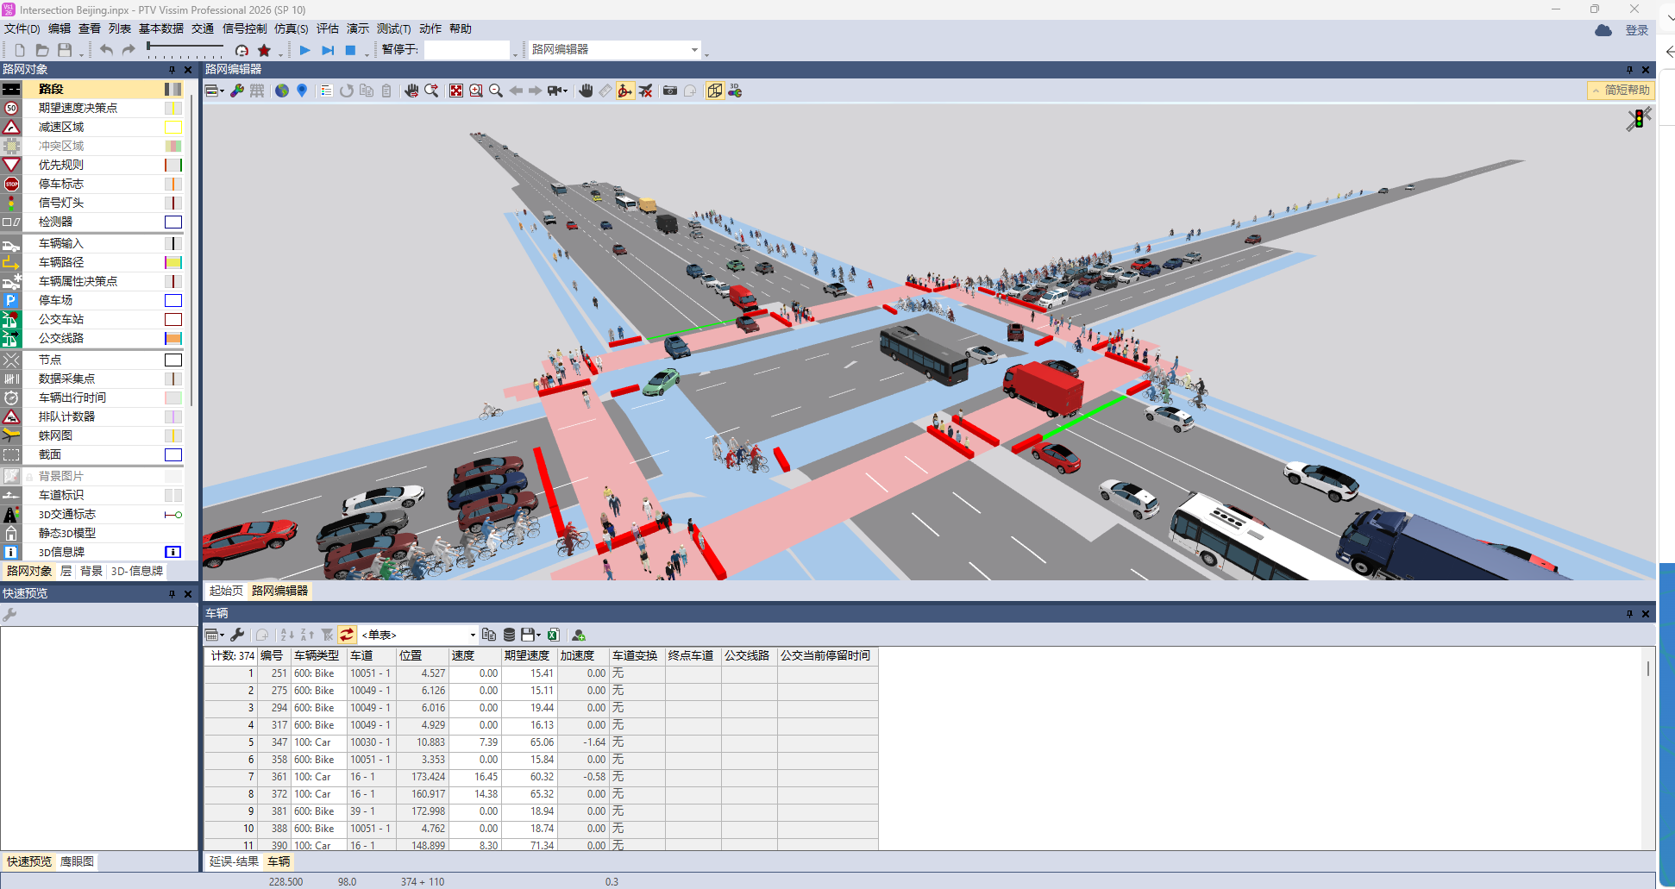The width and height of the screenshot is (1675, 889).
Task: Stop the simulation
Action: point(350,50)
